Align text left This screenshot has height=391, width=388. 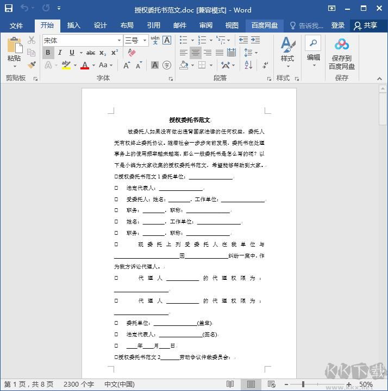[x=183, y=53]
